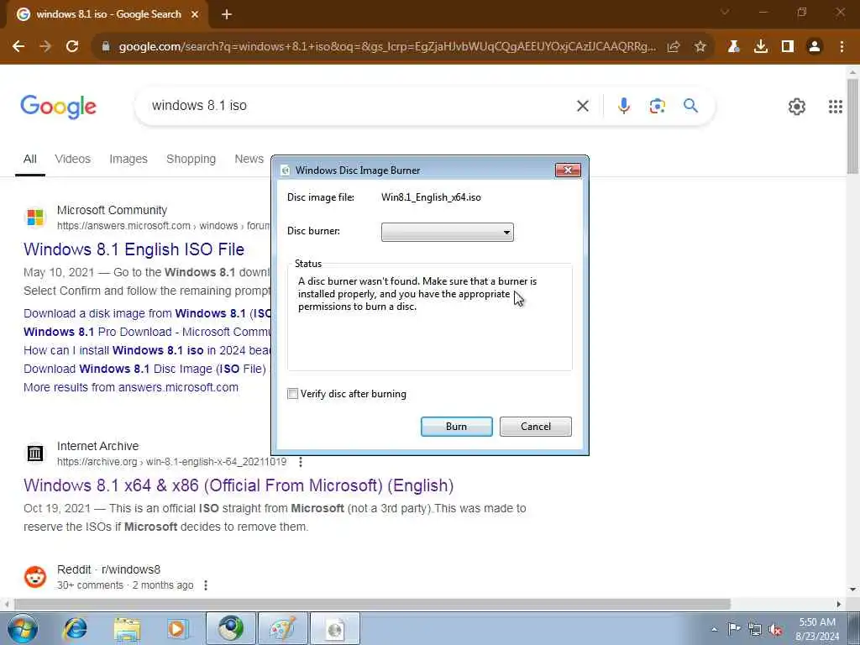Close the Windows Disc Image Burner dialog

coord(568,170)
